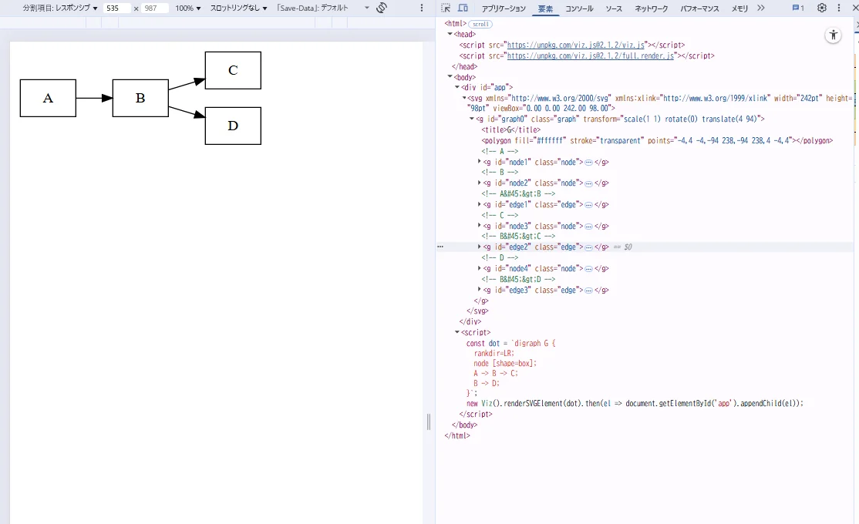Viewport: 859px width, 524px height.
Task: Click the accessibility tree toggle button
Action: click(834, 35)
